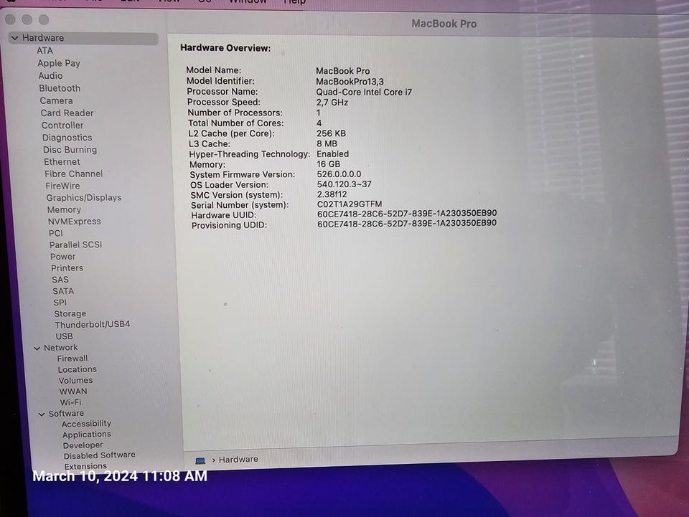Select Fibre Channel in the sidebar

click(x=74, y=174)
